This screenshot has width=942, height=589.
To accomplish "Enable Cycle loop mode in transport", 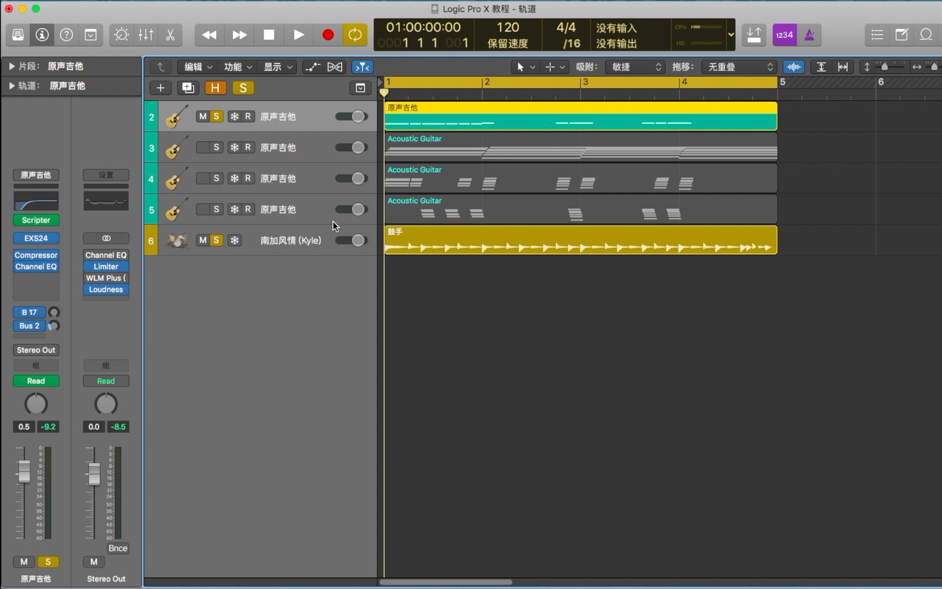I will 355,34.
